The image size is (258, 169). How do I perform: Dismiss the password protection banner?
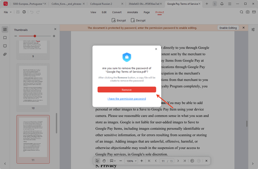click(244, 28)
